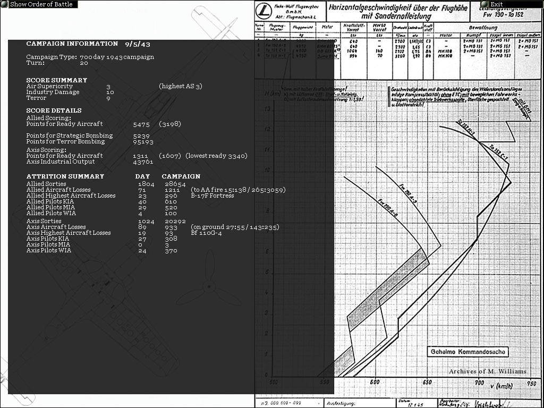This screenshot has width=544, height=408.
Task: Click the '700 day 1943 campaign' text
Action: coord(117,57)
